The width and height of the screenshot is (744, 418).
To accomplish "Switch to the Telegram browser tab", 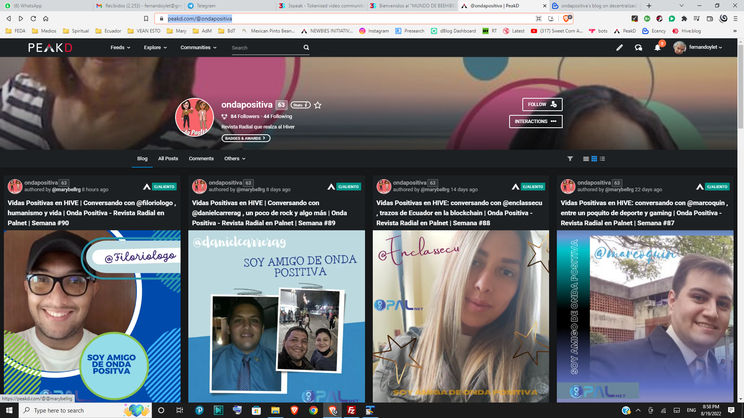I will 229,6.
